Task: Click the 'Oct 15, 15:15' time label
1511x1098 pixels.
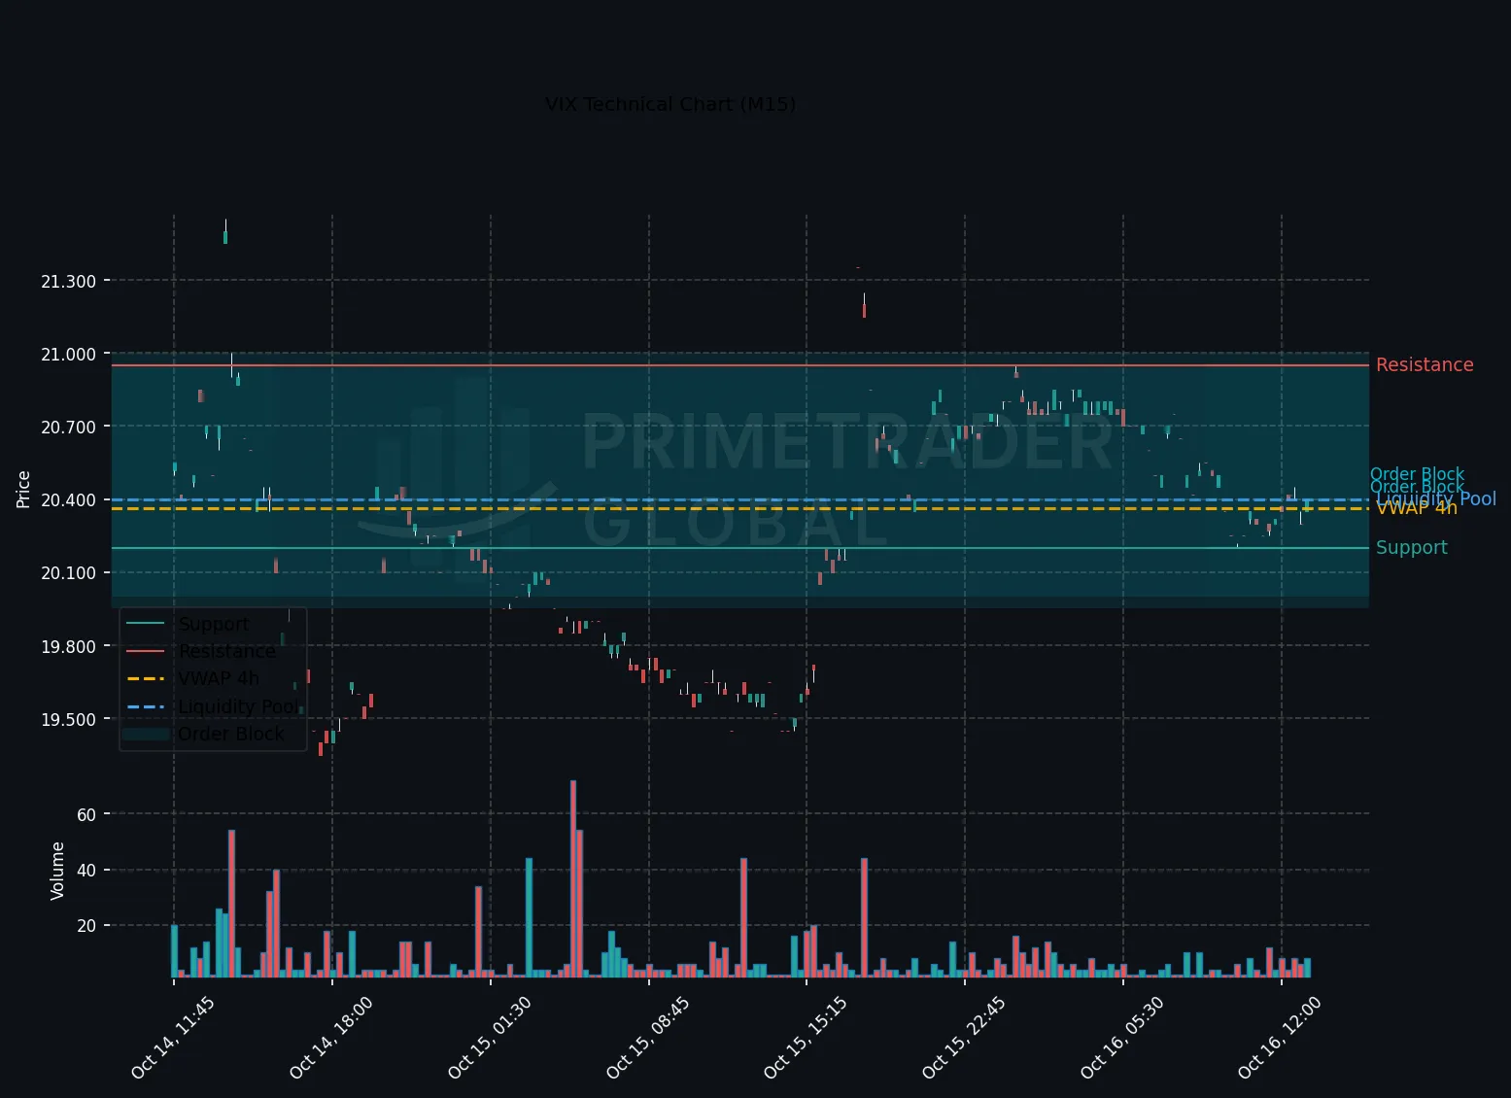Action: pos(806,1037)
